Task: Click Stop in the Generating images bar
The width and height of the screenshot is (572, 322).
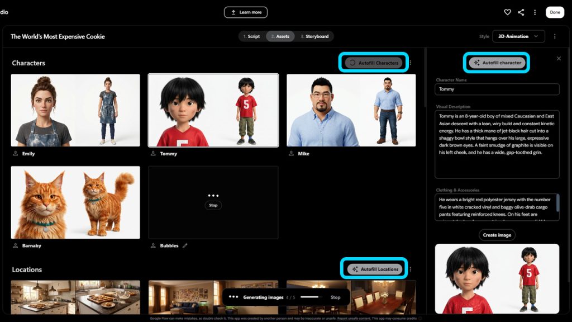Action: point(335,297)
